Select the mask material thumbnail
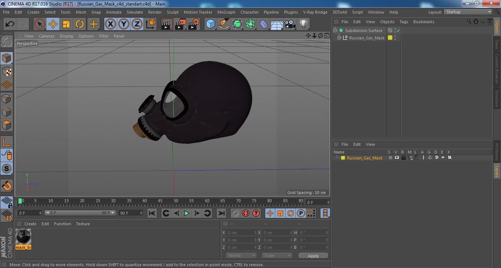The height and width of the screenshot is (268, 501). [x=23, y=237]
